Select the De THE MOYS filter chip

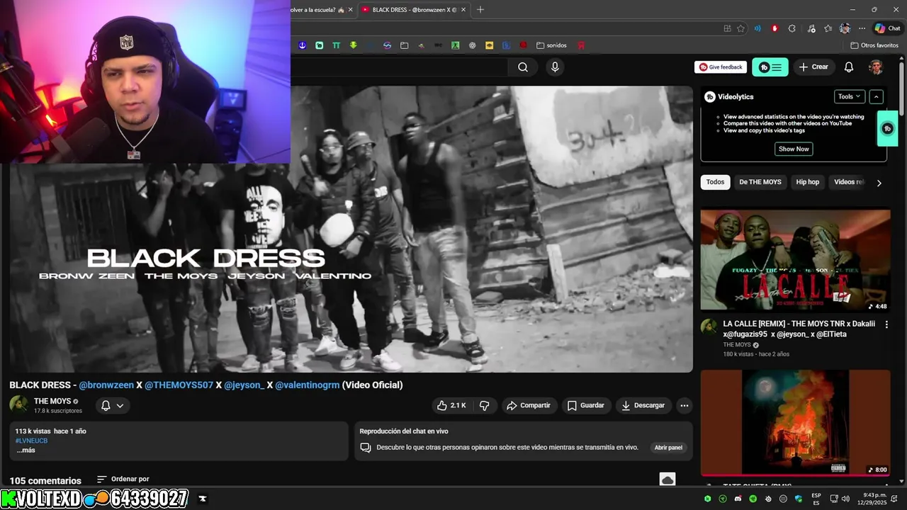pos(760,182)
